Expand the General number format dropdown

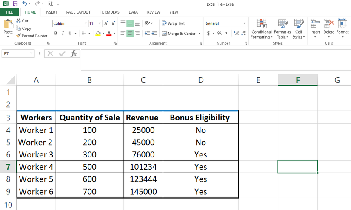click(x=245, y=24)
